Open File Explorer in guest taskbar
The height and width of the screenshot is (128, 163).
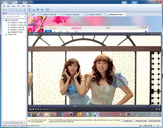pos(47,114)
